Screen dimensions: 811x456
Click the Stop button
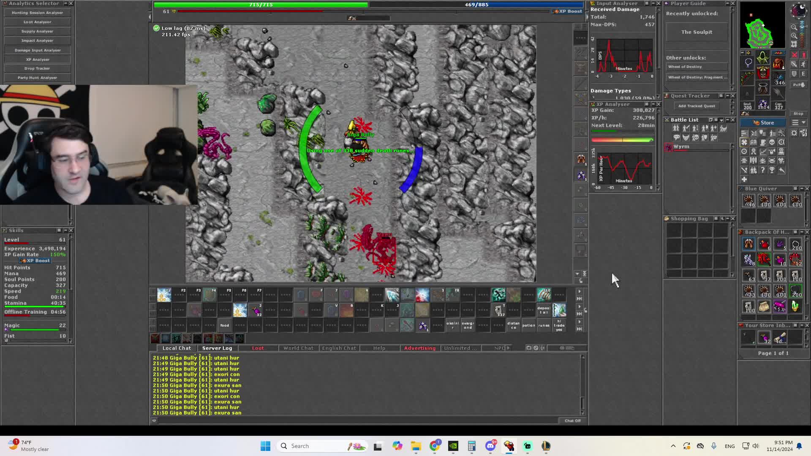798,114
